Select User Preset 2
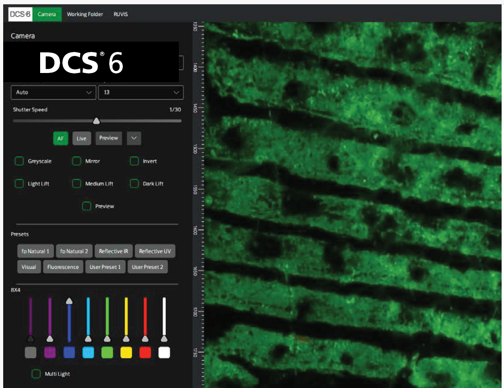Image resolution: width=504 pixels, height=388 pixels. [x=147, y=267]
